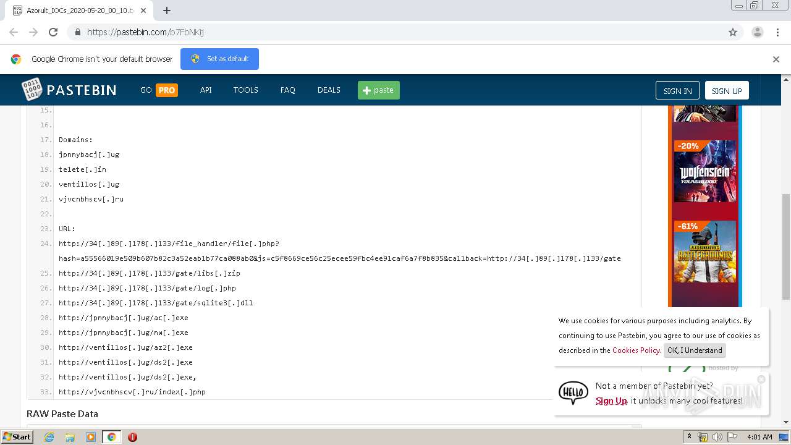Select the jpnnybacj[.]ug/ac[.]exe line

(124, 318)
